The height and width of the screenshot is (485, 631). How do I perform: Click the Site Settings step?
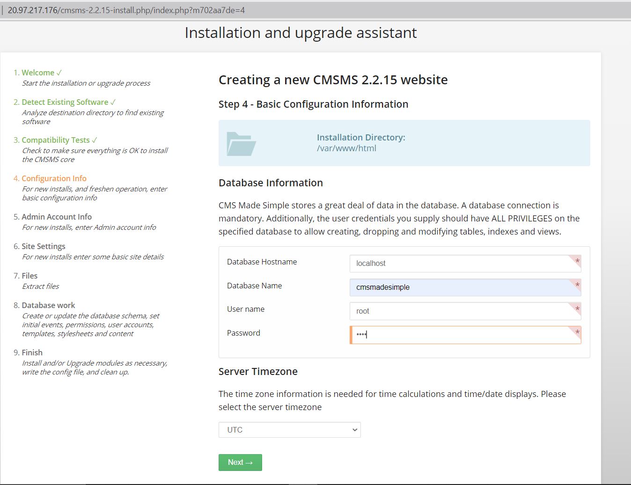pyautogui.click(x=43, y=246)
